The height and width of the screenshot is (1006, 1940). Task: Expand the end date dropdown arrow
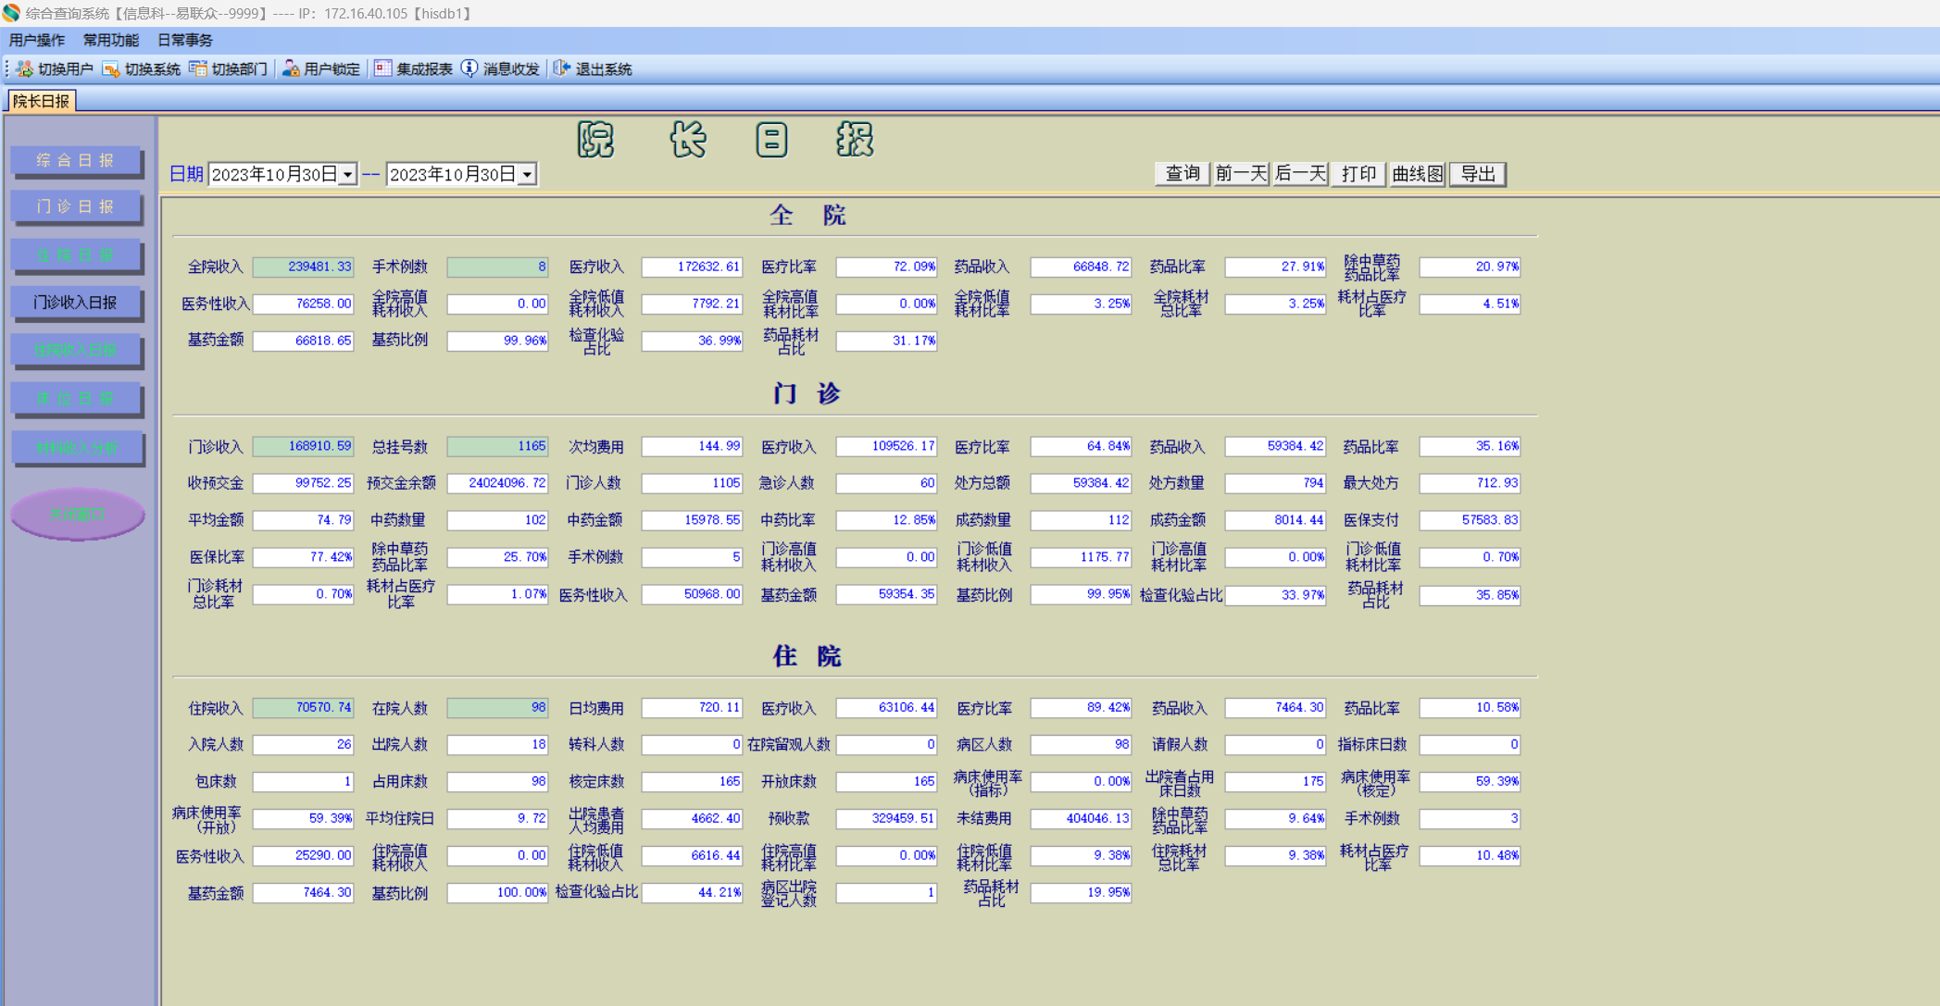[527, 175]
